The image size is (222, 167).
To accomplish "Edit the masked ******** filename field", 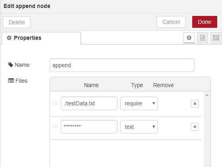I will pyautogui.click(x=89, y=127).
